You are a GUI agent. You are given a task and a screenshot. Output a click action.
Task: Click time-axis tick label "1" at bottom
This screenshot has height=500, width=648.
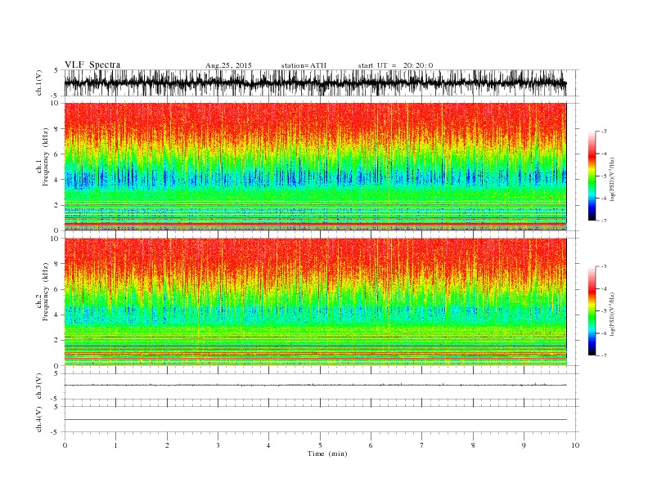pos(115,445)
